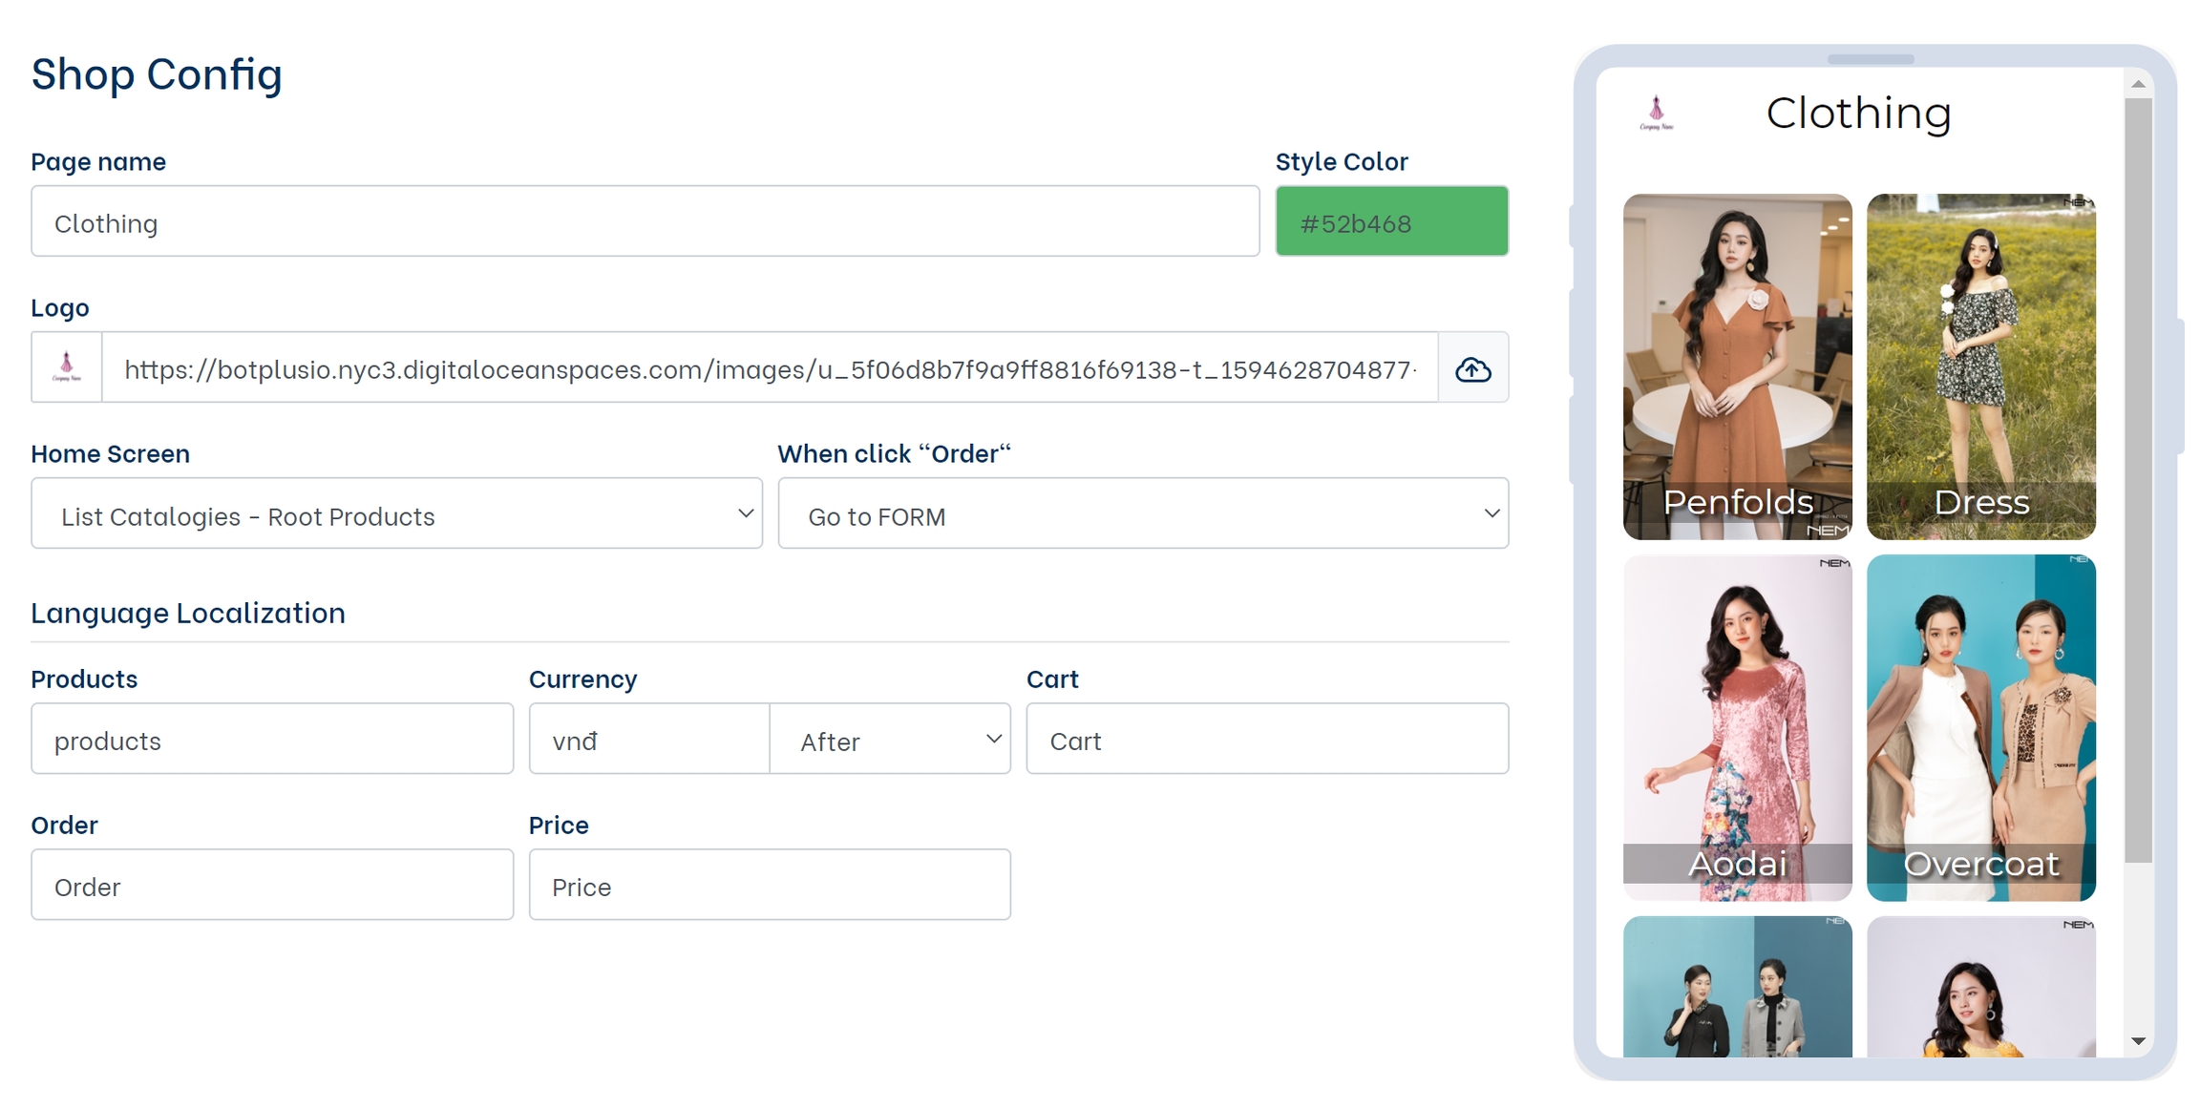Click the logo preview thumbnail icon

[x=67, y=367]
